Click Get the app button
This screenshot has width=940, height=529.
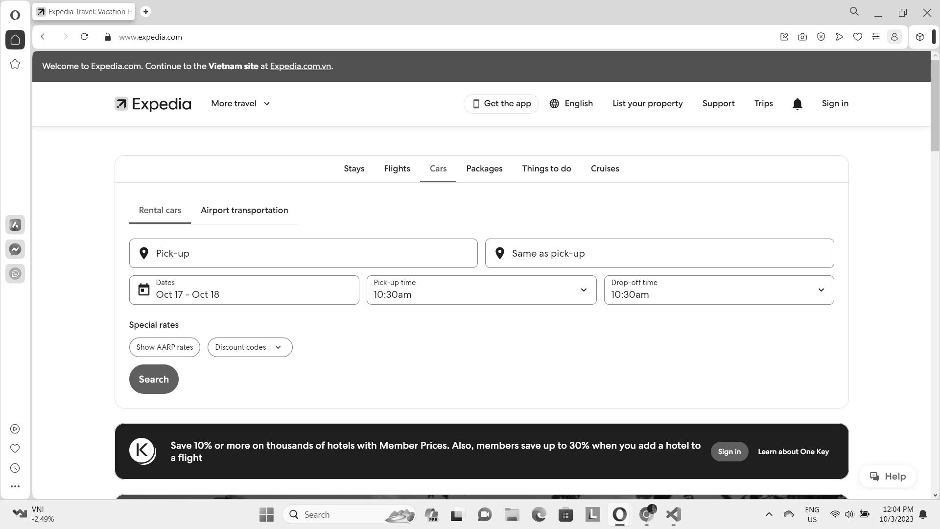coord(501,104)
